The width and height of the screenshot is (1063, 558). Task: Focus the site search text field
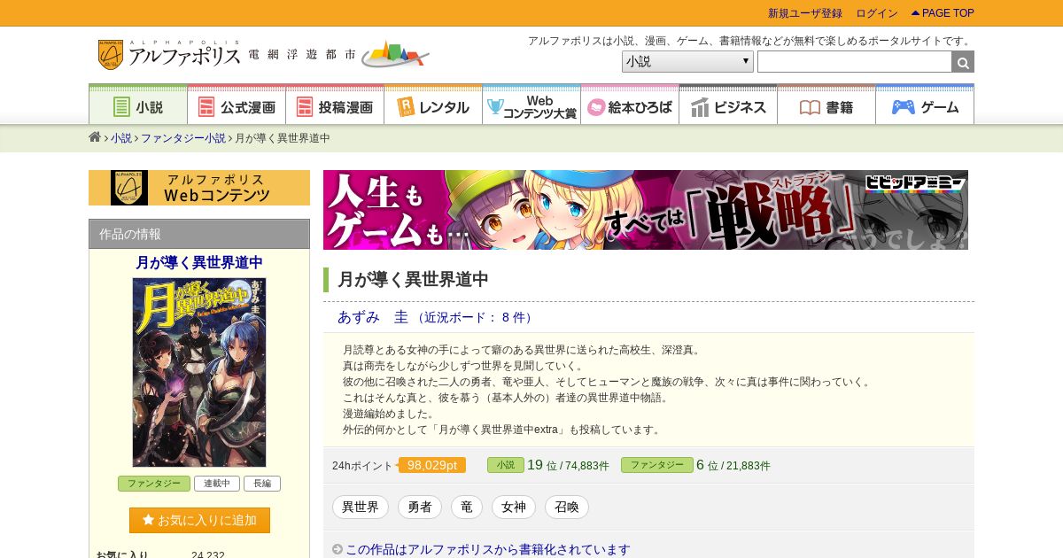coord(854,62)
